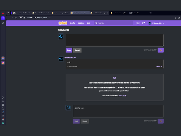The height and width of the screenshot is (136, 181).
Task: Open the 'click here' link in the mute notice
Action: (122, 96)
